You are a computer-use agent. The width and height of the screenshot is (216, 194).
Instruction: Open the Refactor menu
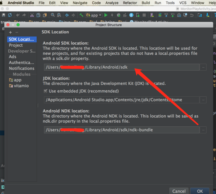click(130, 3)
